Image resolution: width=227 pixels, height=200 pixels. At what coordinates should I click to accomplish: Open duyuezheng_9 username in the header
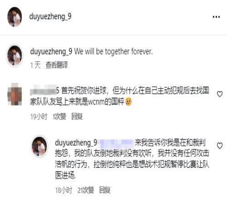[x=50, y=16]
